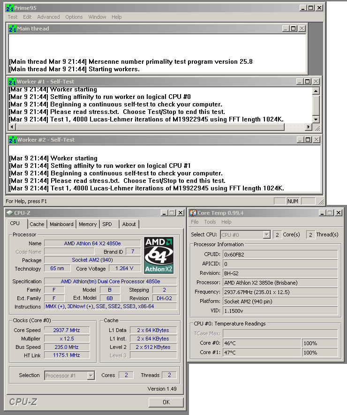Click the Core Temp Processor field Athlon X2 3850e
The height and width of the screenshot is (415, 347).
pyautogui.click(x=280, y=283)
